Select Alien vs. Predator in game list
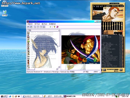This screenshot has height=98, width=130. click(x=42, y=33)
